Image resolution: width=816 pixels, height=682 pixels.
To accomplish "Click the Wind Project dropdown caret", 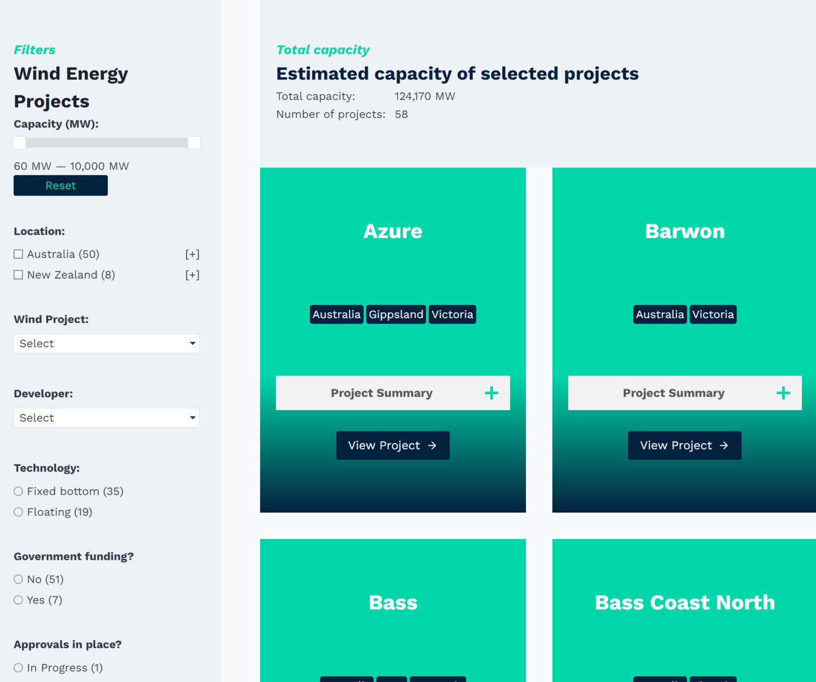I will tap(192, 344).
